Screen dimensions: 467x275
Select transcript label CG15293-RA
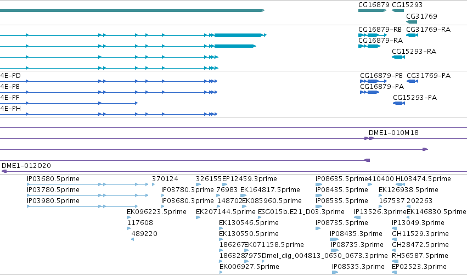point(414,52)
